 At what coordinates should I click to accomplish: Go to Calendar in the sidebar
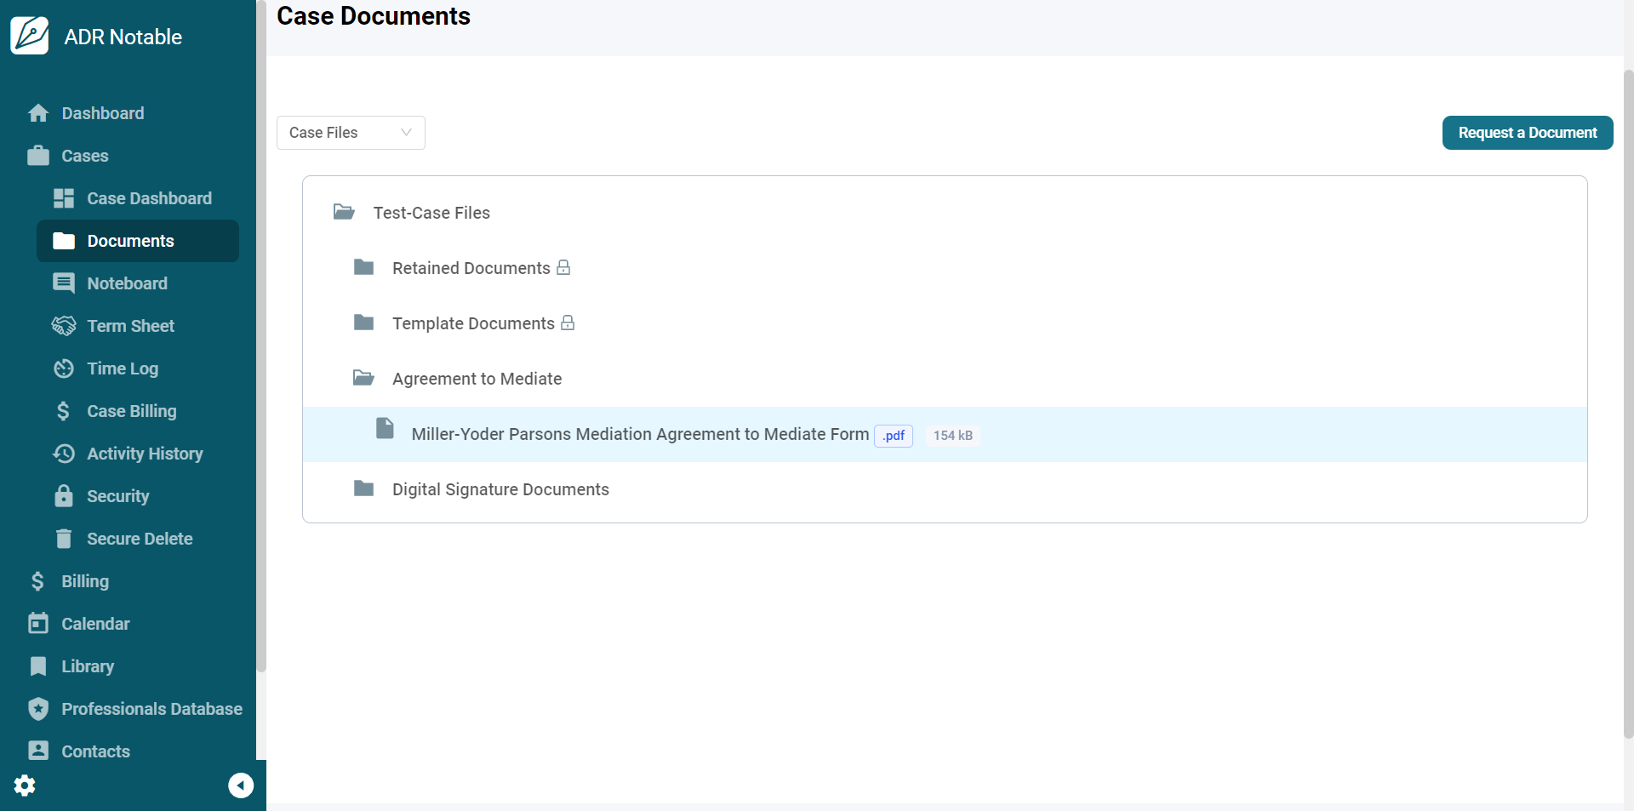click(95, 624)
